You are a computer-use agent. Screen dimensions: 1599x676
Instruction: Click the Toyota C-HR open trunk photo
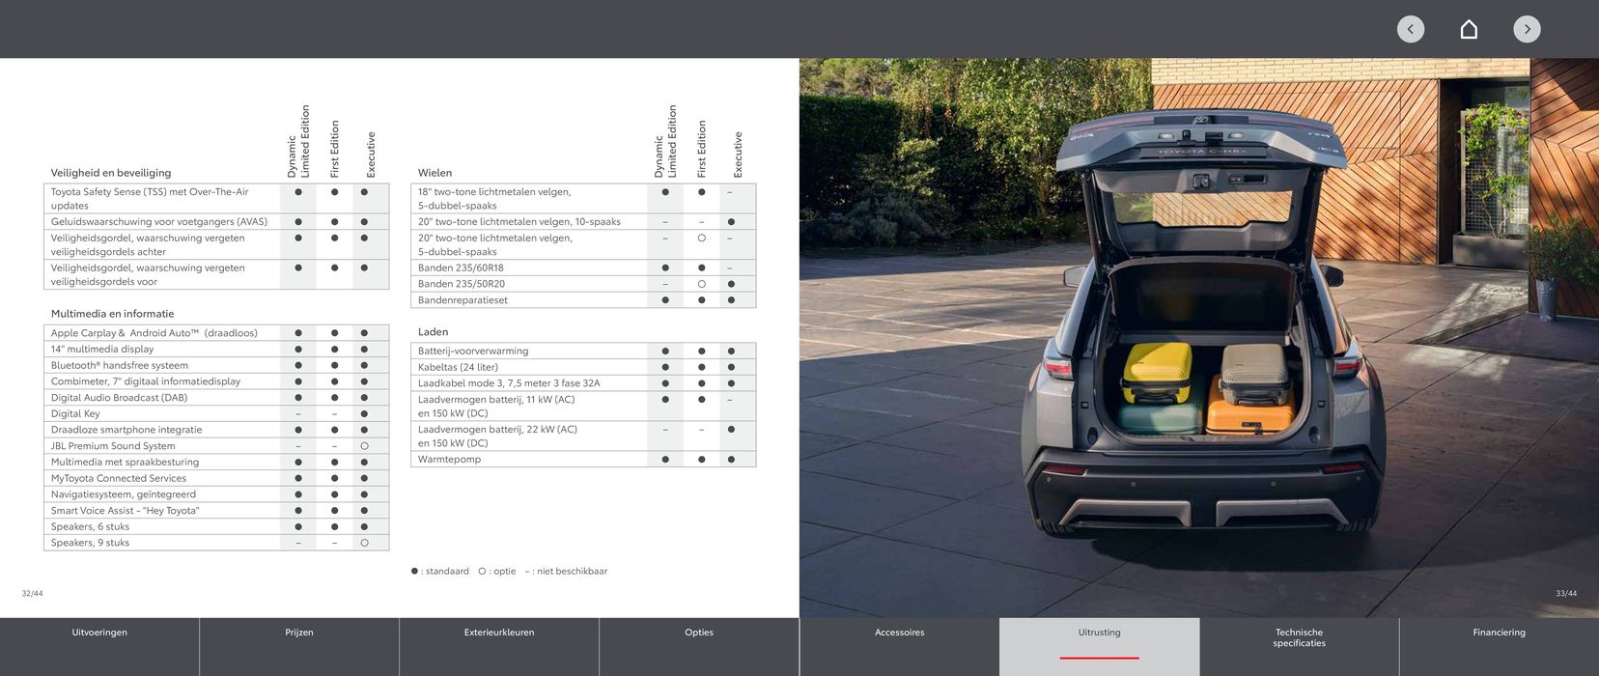point(1198,338)
